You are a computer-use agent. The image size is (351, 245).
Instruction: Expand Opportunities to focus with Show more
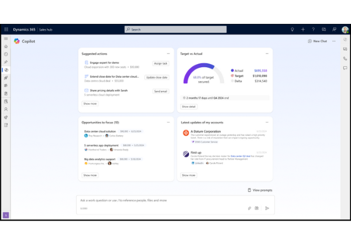coord(90,175)
